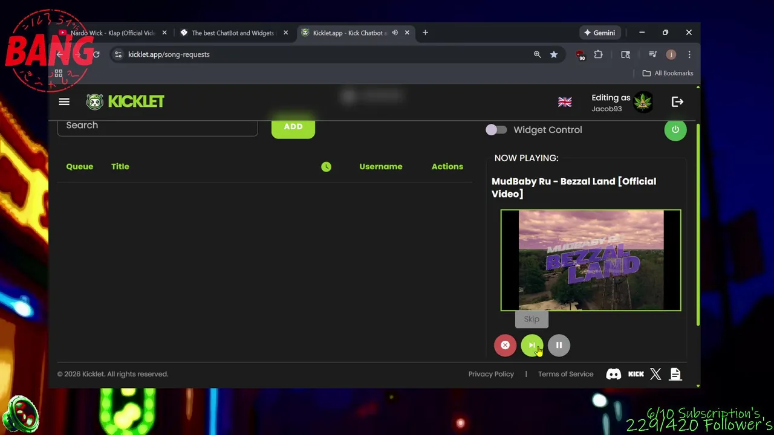Toggle the Widget Control switch
774x435 pixels.
496,130
